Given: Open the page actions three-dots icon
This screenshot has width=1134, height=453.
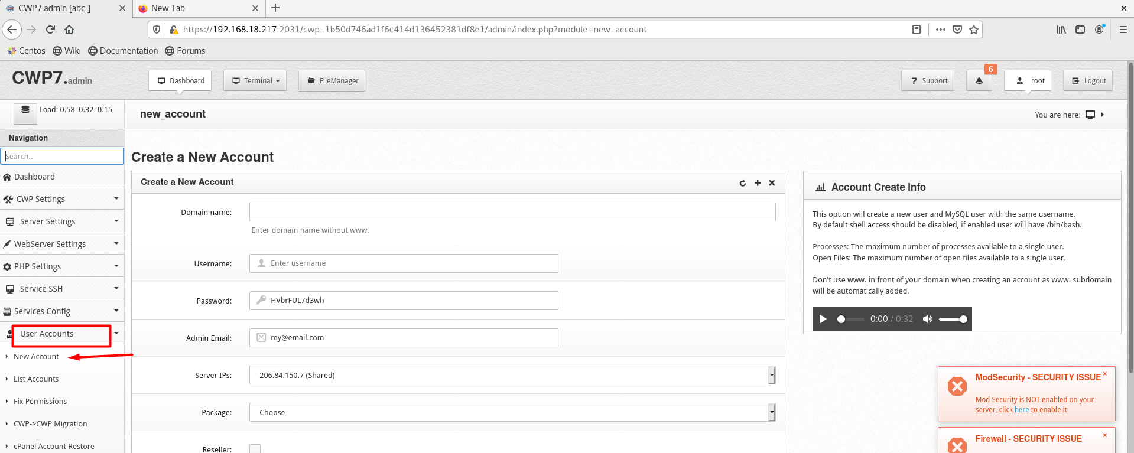Looking at the screenshot, I should 941,30.
